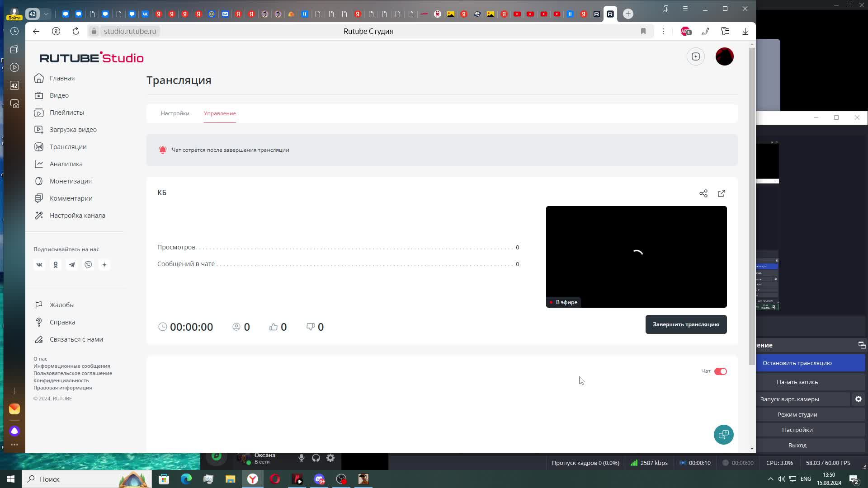Switch to the Настройки tab
This screenshot has width=868, height=488.
point(175,113)
